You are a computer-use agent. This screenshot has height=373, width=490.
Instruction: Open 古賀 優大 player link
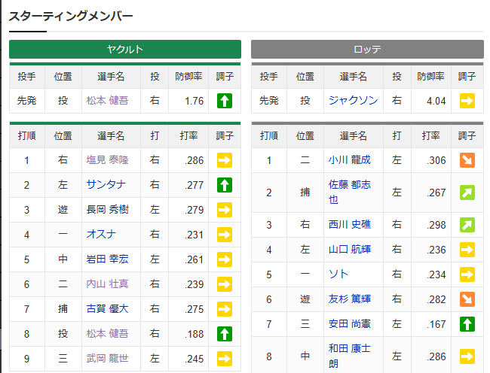click(107, 309)
